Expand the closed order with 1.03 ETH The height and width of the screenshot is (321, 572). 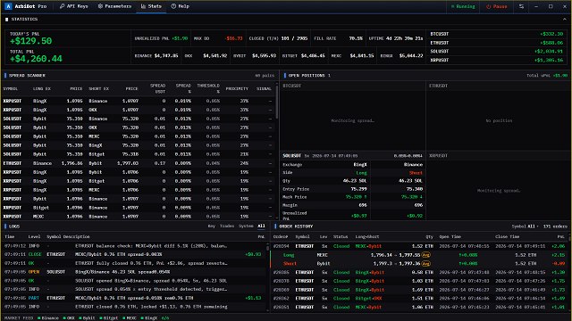click(419, 281)
